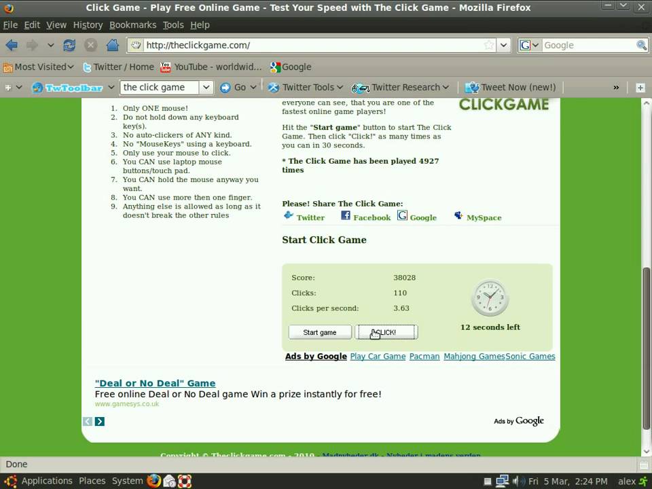The width and height of the screenshot is (652, 489).
Task: Click the Forward arrow navigation icon
Action: tap(32, 45)
